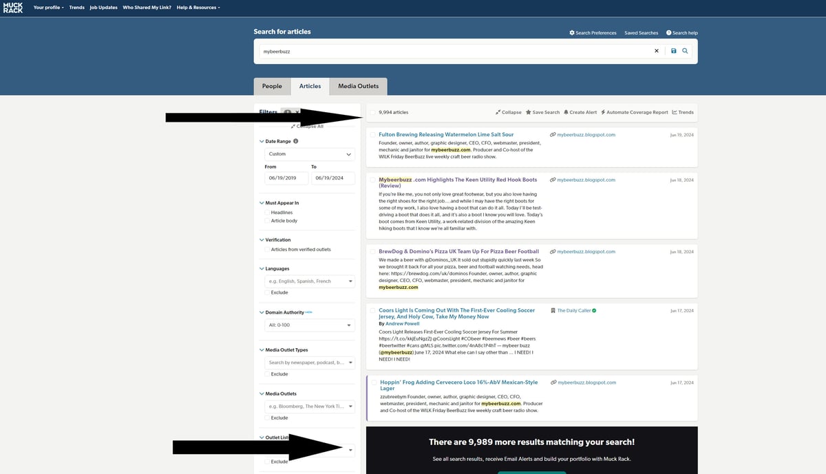Collapse the Media Outlet Types section chevron
Screen dimensions: 826x474
coord(262,350)
